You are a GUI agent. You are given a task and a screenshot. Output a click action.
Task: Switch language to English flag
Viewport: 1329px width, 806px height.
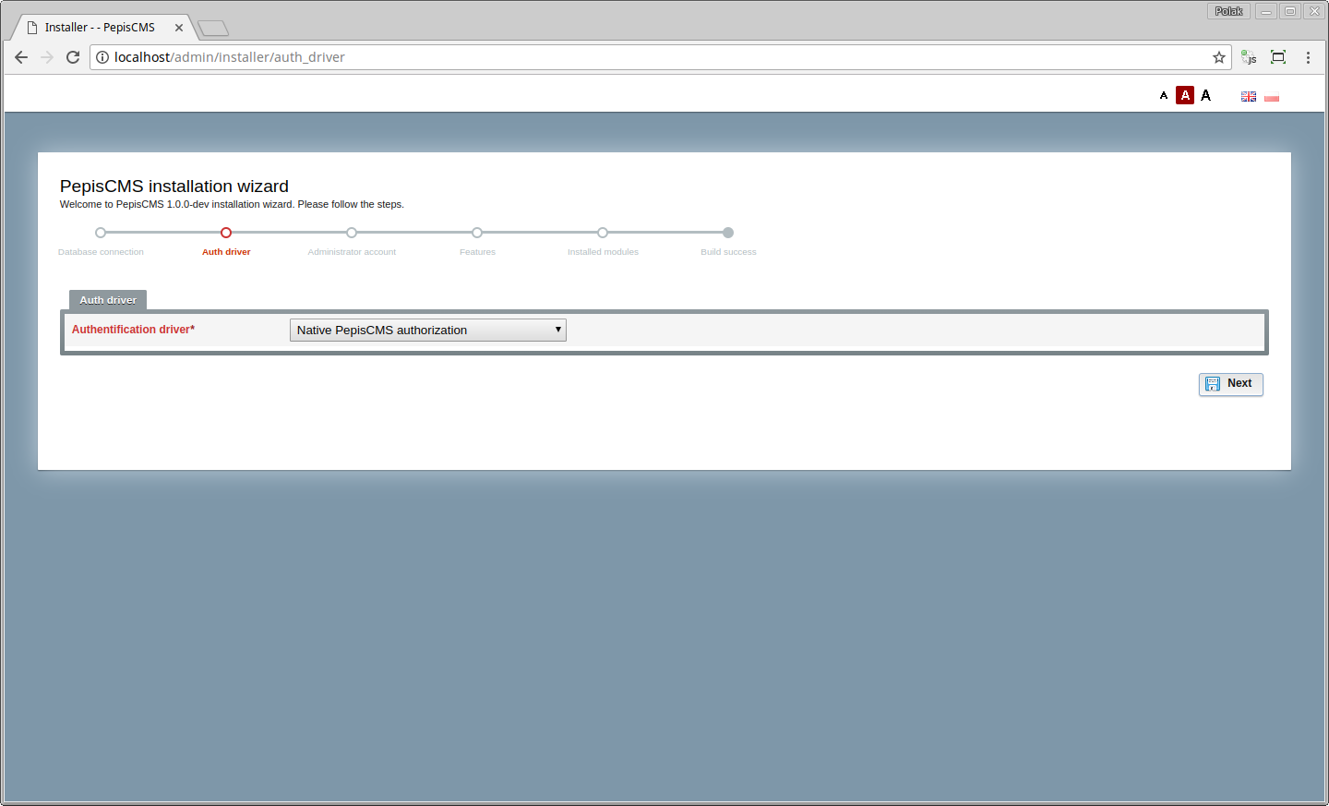point(1249,96)
